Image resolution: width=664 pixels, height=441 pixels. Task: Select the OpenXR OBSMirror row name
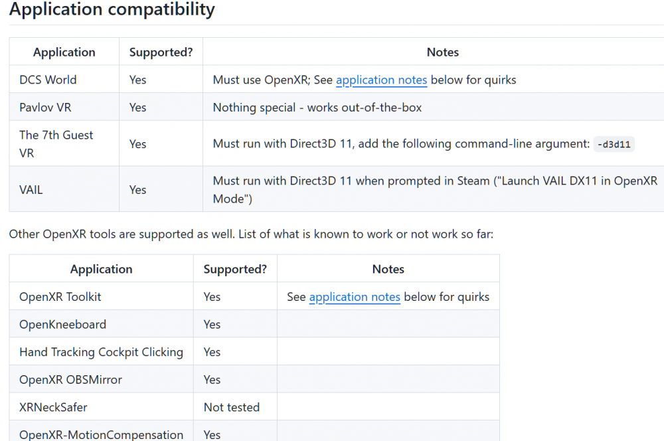70,380
